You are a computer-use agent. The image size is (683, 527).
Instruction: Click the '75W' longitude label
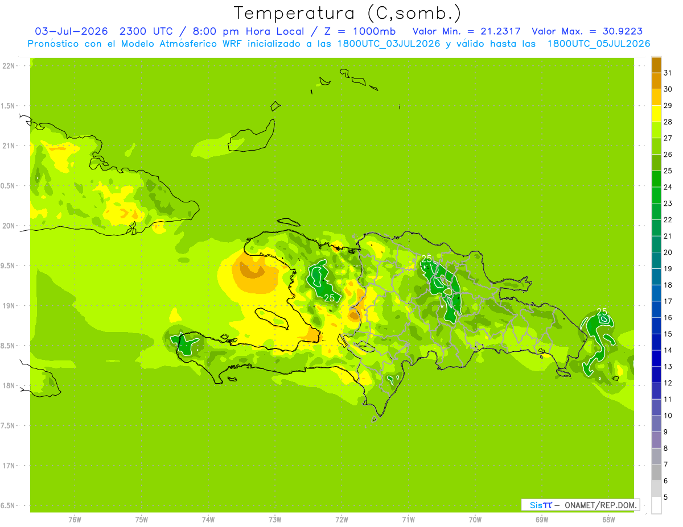coord(142,520)
